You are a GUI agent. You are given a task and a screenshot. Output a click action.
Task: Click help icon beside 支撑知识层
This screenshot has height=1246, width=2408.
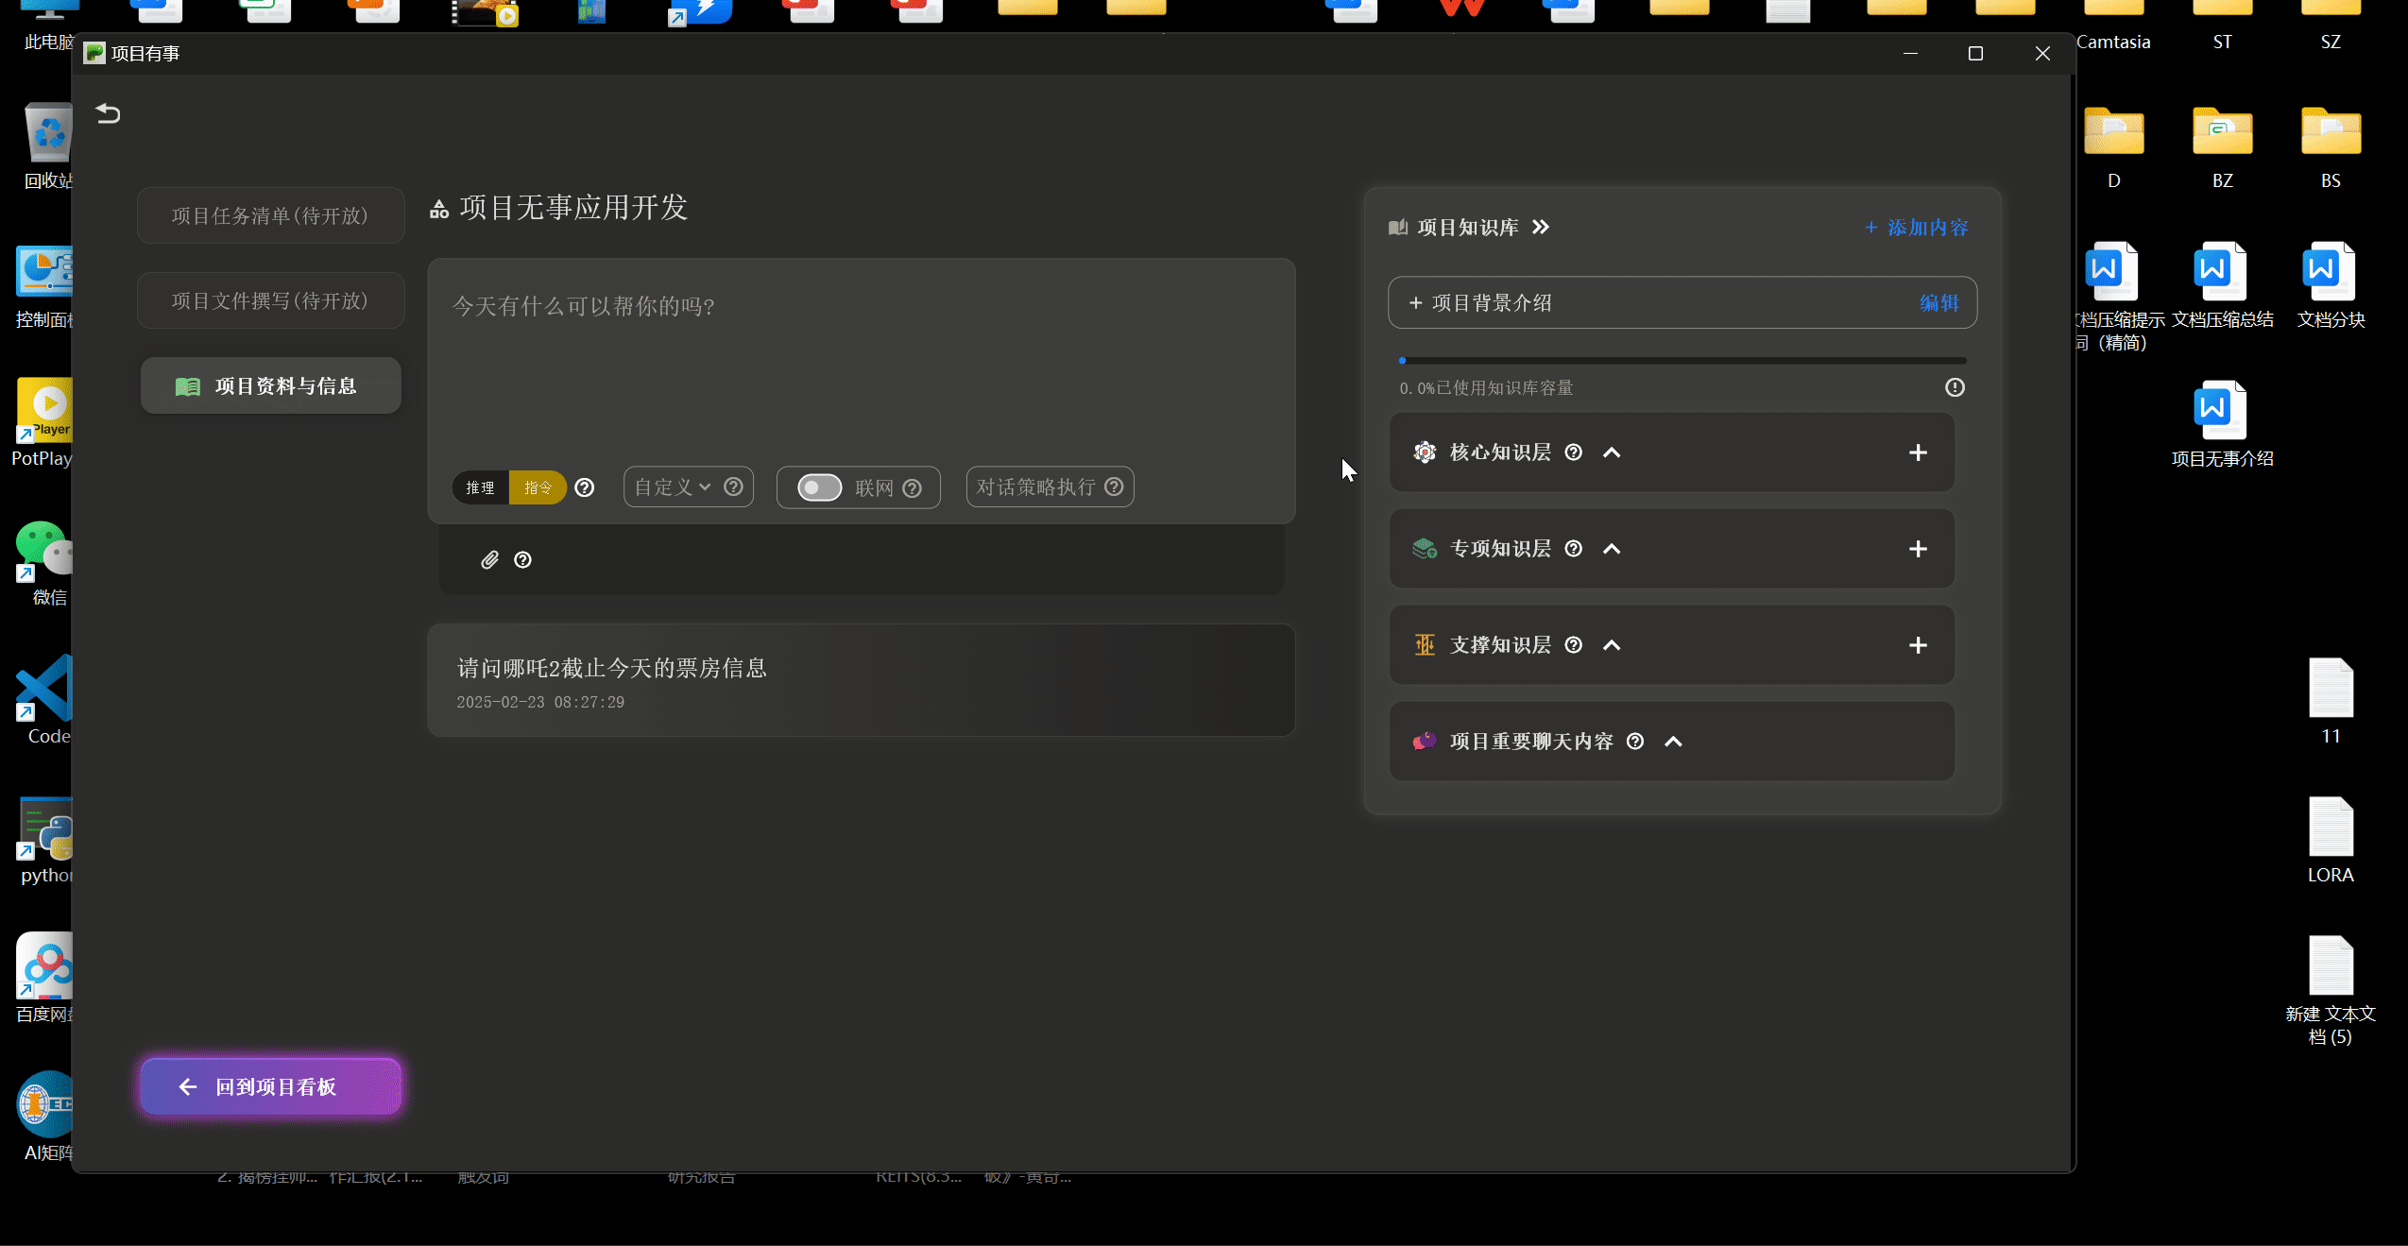click(1573, 645)
